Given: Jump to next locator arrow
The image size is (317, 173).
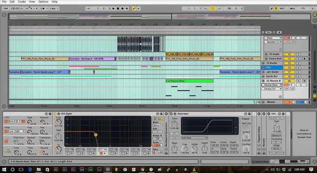Looking at the screenshot, I should pyautogui.click(x=274, y=32).
